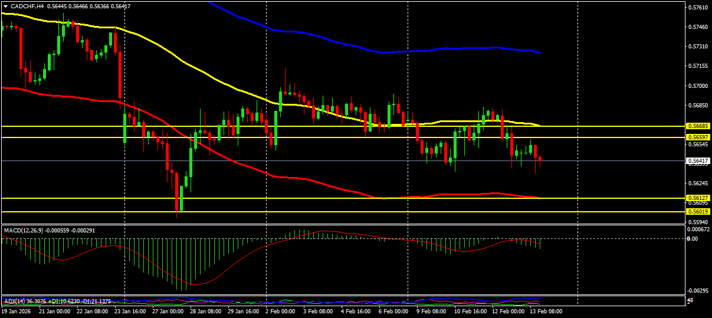Click the 28 Jan 08:00 time label
Screen dimensions: 712x318
[x=205, y=311]
